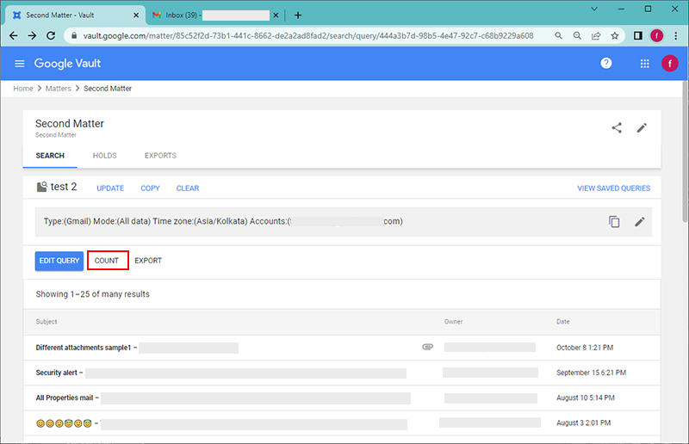The image size is (689, 444).
Task: Click CLEAR to reset the query
Action: click(x=188, y=188)
